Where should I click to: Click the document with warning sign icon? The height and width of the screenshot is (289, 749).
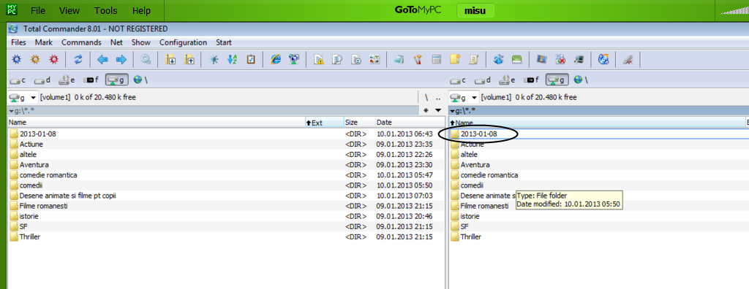pos(319,60)
